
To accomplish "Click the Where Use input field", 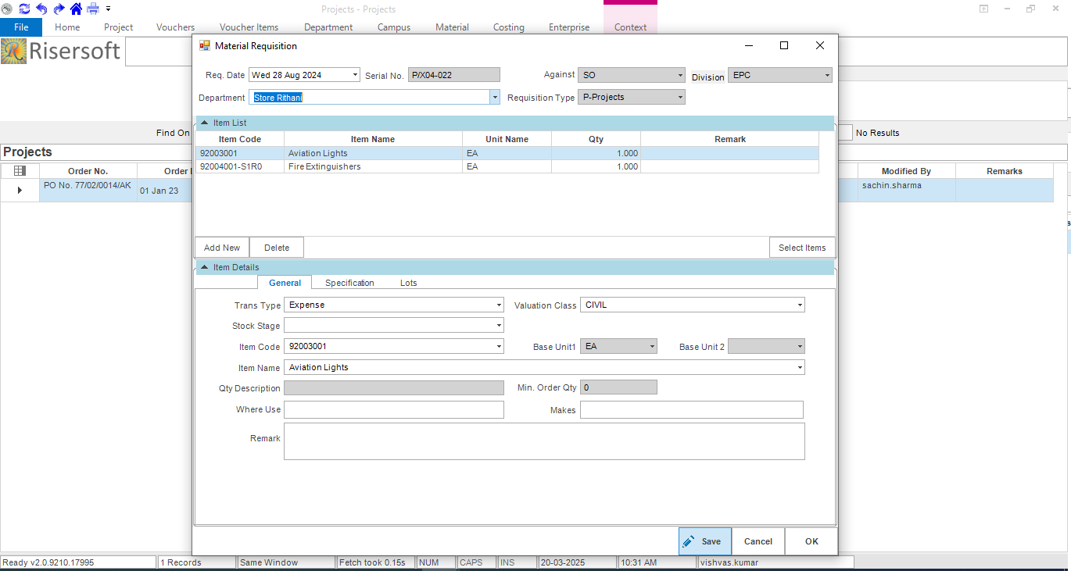I will coord(394,410).
